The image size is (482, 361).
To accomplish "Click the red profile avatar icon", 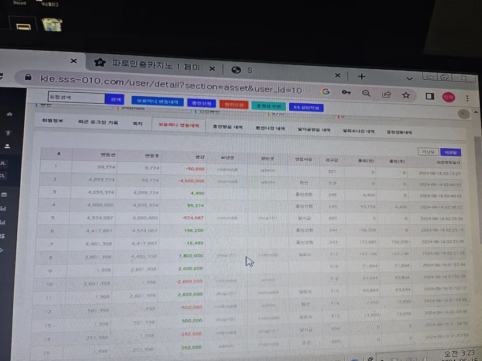I will [x=449, y=97].
